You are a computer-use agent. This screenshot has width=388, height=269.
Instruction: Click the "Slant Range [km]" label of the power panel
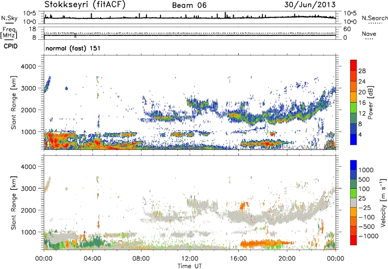[14, 102]
